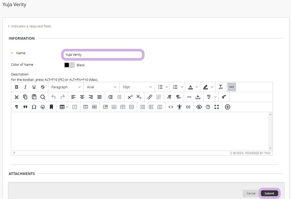Toggle underline formatting button
Screen dimensions: 291x199
coord(34,87)
